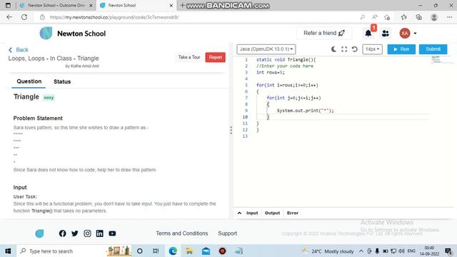457x257 pixels.
Task: Open Bandicam recorder from taskbar
Action: tap(222, 251)
